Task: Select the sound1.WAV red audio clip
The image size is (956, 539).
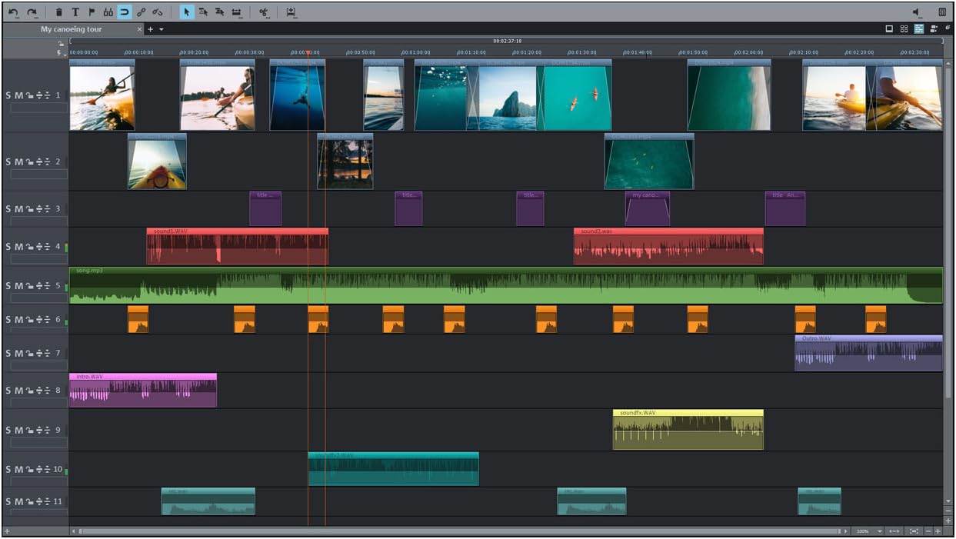Action: [x=237, y=248]
